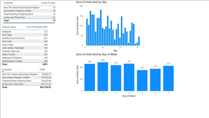This screenshot has width=209, height=118.
Task: Click the Sum of Units Sold by Day of Week title
Action: (x=97, y=54)
